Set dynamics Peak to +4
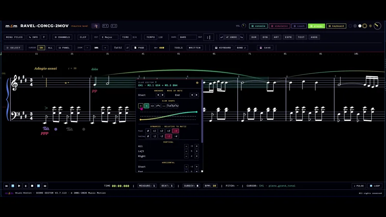386x217 pixels. [176, 131]
